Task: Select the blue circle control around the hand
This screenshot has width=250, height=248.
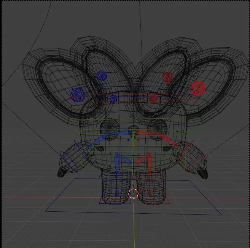Action: coord(69,162)
